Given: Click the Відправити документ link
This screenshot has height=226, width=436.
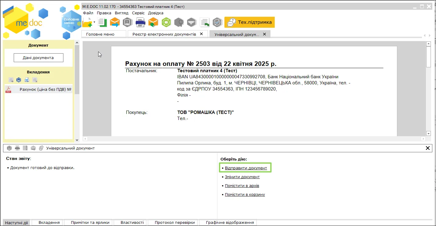Looking at the screenshot, I should click(x=246, y=168).
